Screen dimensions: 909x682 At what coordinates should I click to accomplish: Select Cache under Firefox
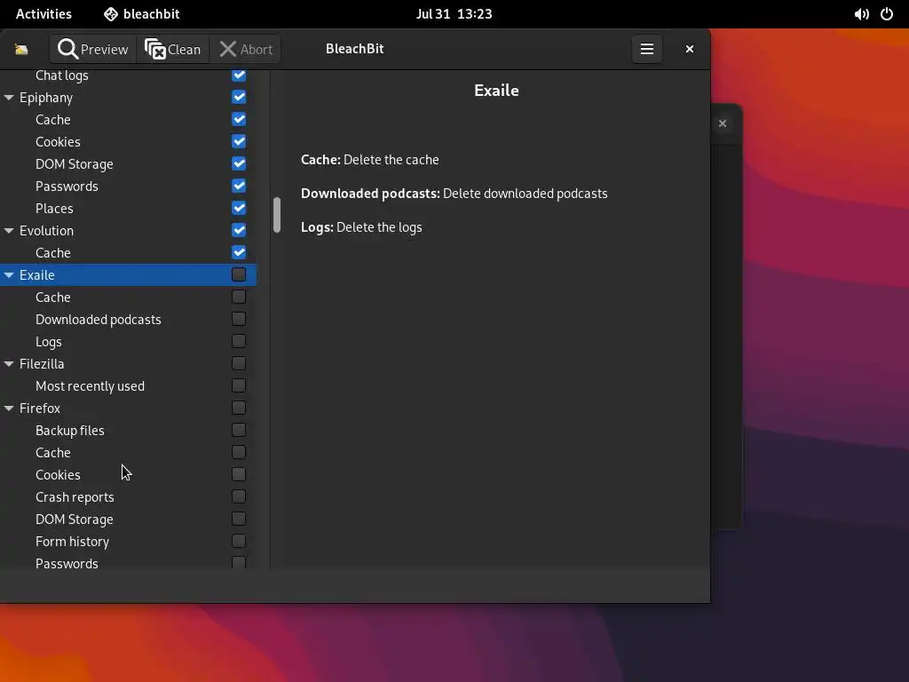[128, 452]
